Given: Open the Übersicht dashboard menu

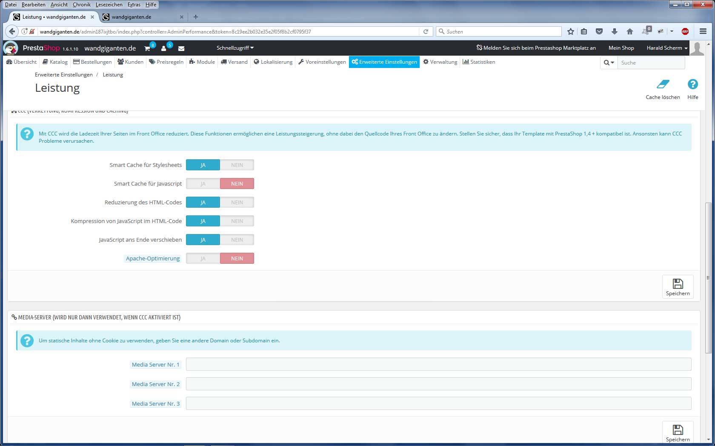Looking at the screenshot, I should [x=22, y=62].
